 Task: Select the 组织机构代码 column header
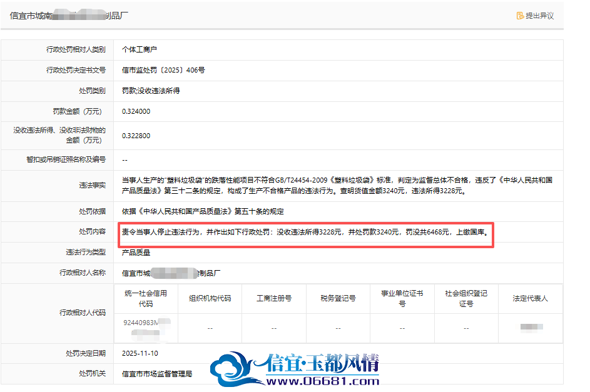[210, 298]
